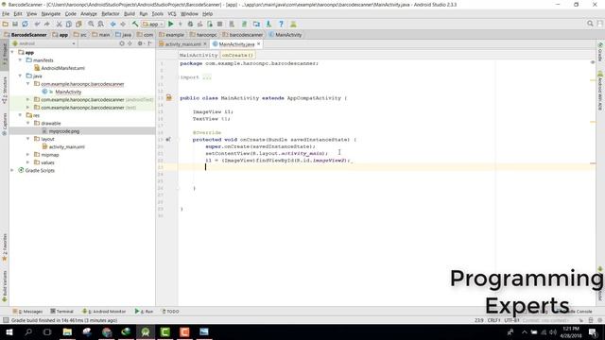Open the SDK Manager icon
Screen dimensions: 605x340
(268, 24)
